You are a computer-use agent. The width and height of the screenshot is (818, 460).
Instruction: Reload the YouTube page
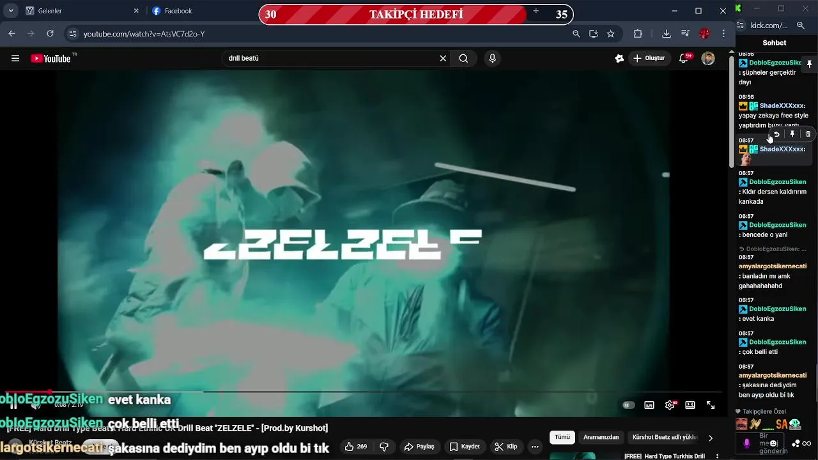(x=50, y=33)
